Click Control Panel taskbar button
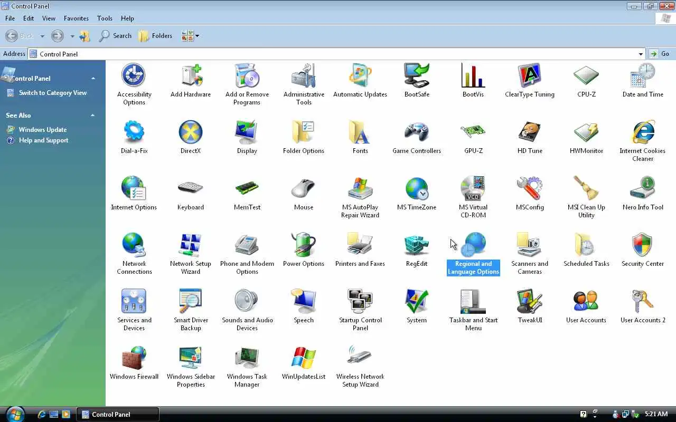 click(118, 414)
